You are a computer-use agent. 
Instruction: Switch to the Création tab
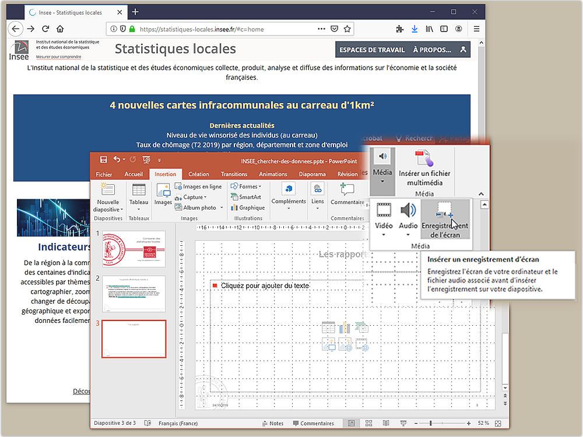pos(199,174)
